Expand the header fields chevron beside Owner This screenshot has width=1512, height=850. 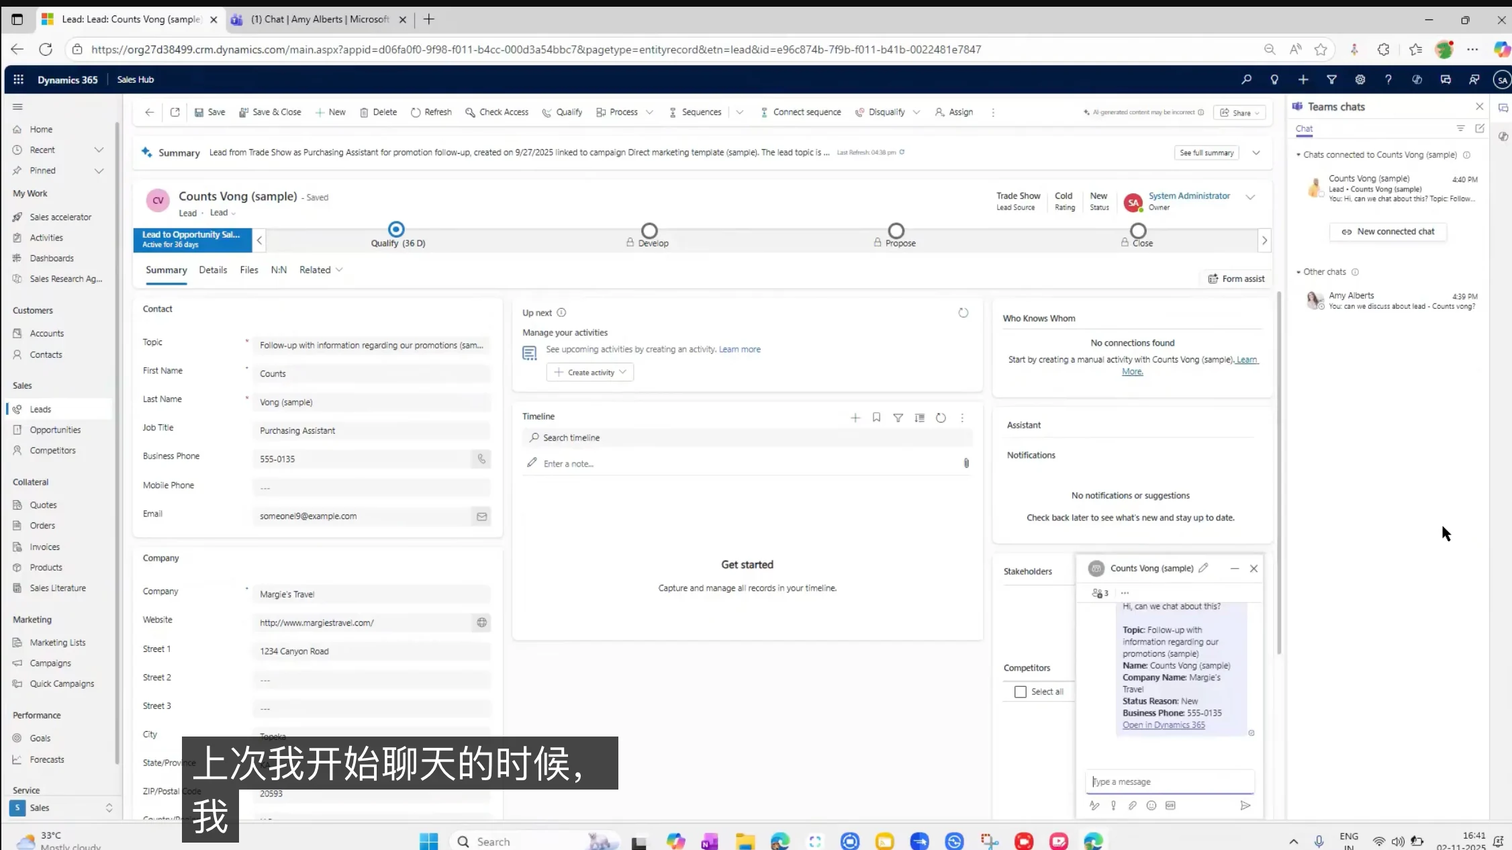click(x=1250, y=197)
